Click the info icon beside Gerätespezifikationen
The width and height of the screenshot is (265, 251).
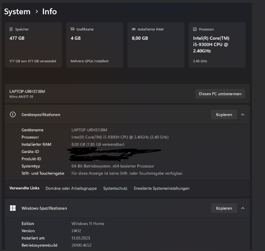13,115
